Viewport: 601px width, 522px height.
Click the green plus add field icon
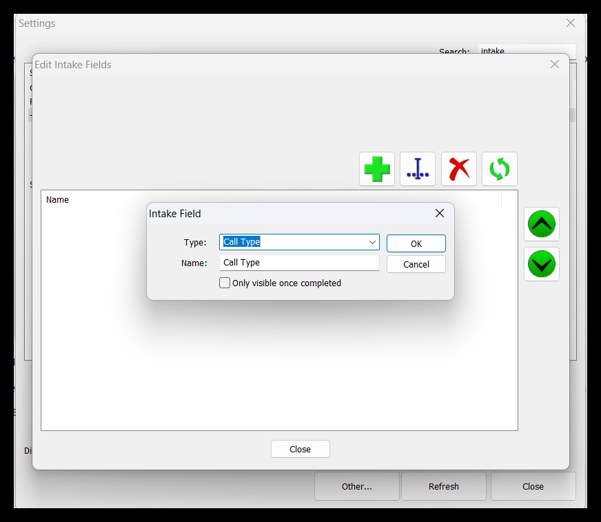[x=377, y=169]
